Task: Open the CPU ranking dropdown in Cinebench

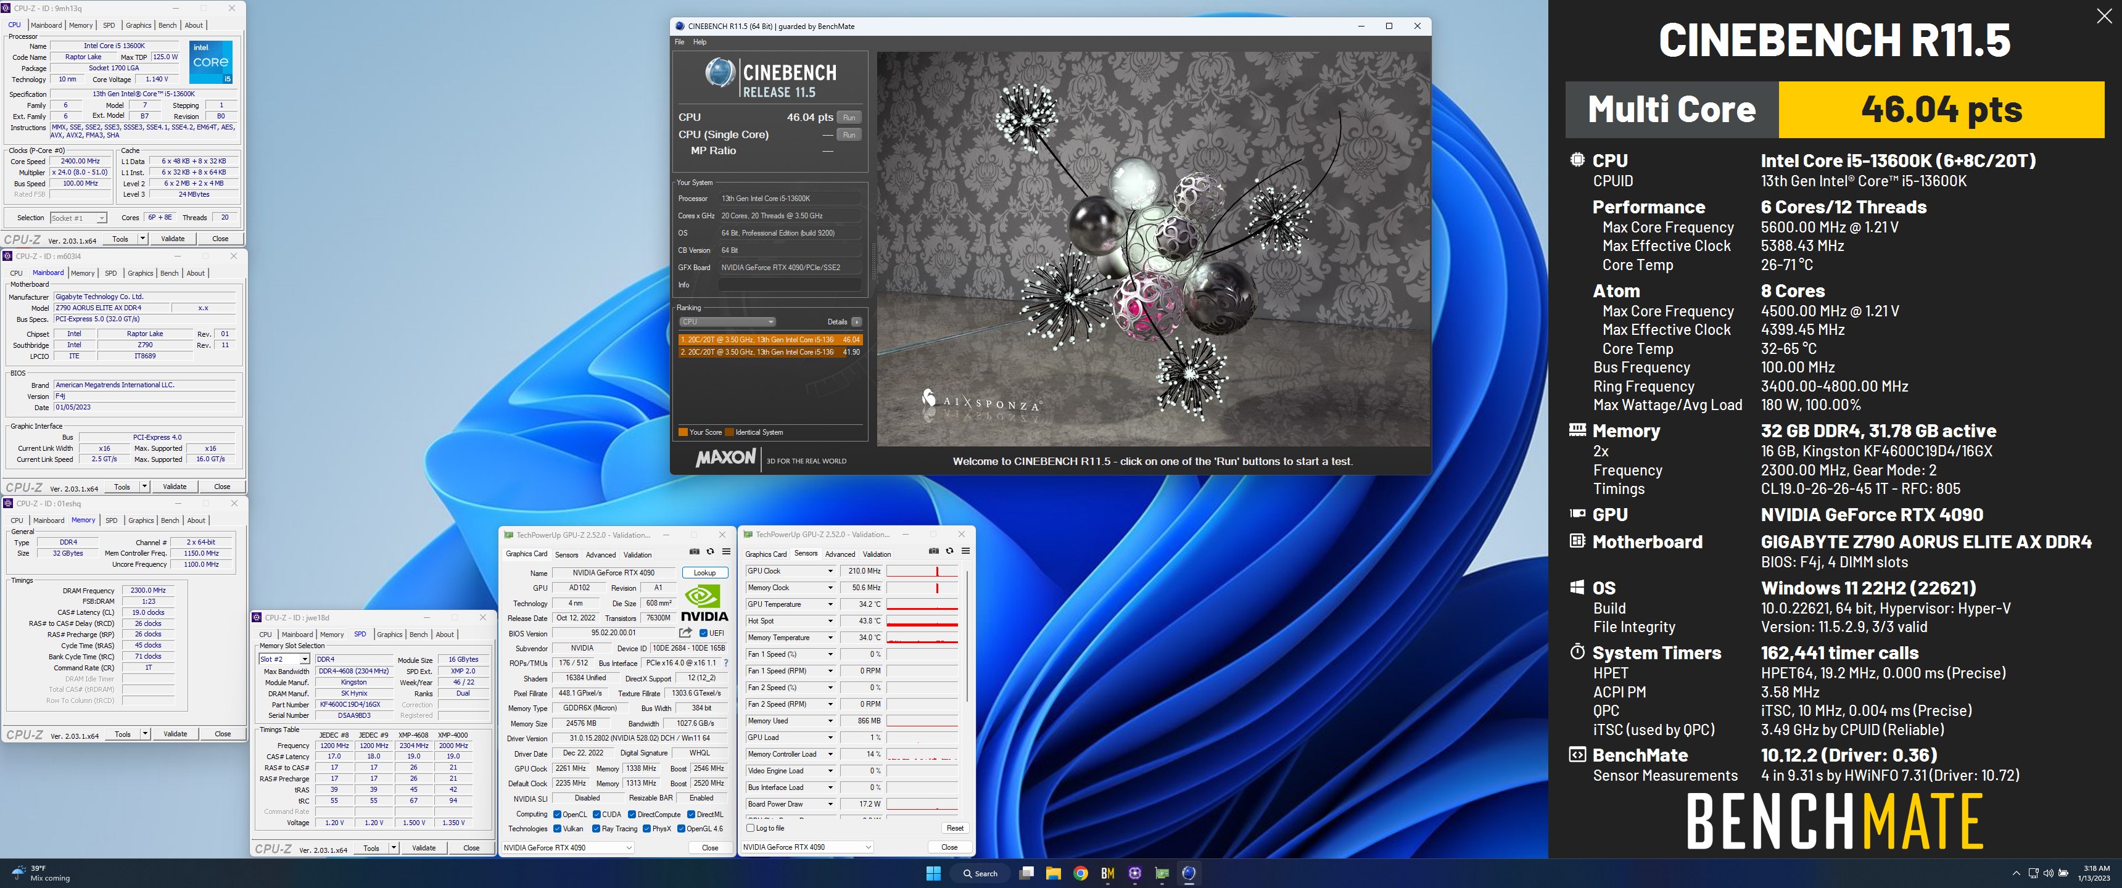Action: pyautogui.click(x=727, y=322)
